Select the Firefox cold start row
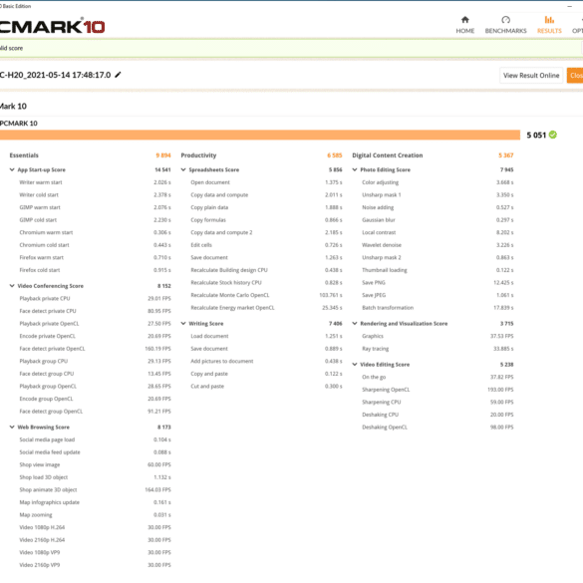Screen dimensions: 583x583 tap(95, 270)
